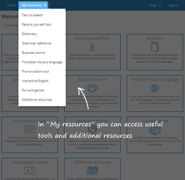Click the microphone icon in Record yourself tool

pos(92,47)
